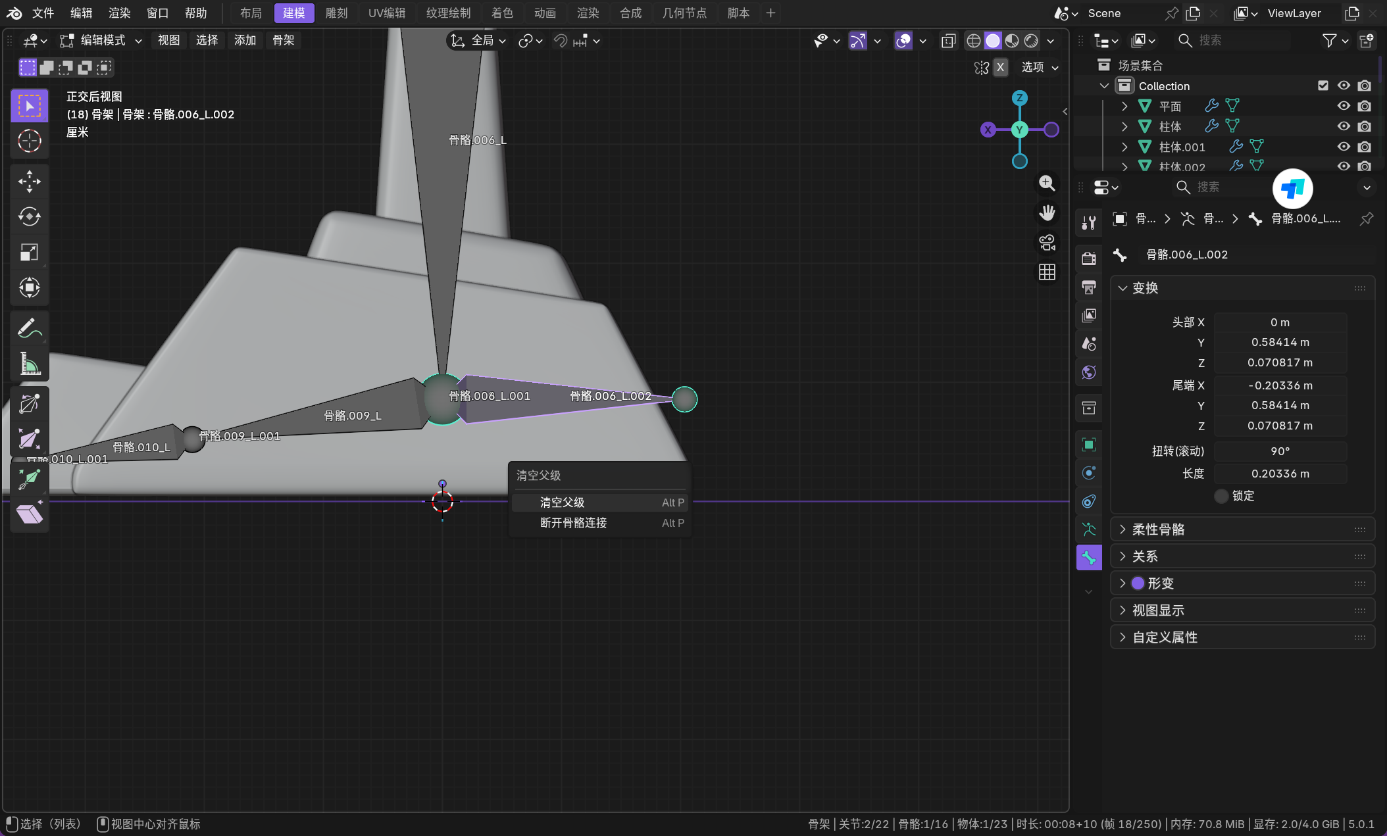Open the 骨架 header menu

point(283,41)
